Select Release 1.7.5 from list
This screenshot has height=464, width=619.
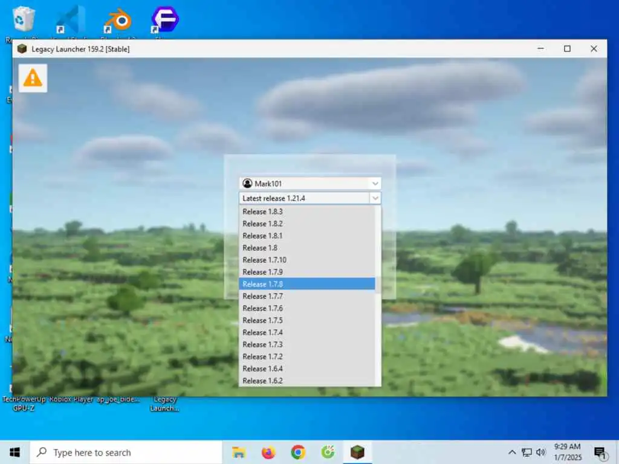point(306,320)
